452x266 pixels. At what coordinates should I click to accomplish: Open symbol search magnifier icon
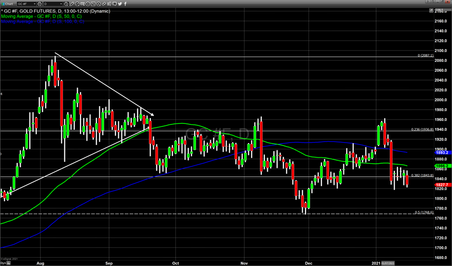click(x=40, y=4)
